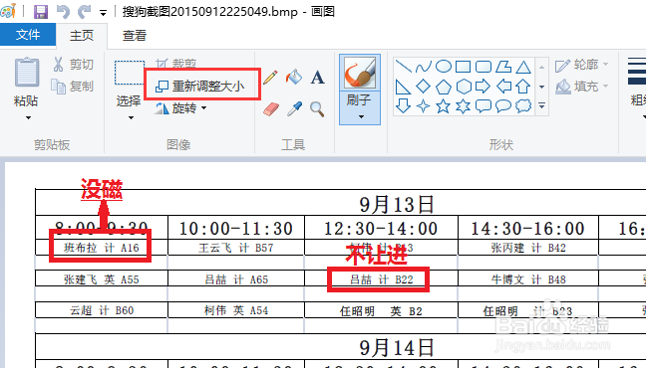The height and width of the screenshot is (368, 646).
Task: Click time slot 10:00-11:30 under 9月13日
Action: (236, 229)
